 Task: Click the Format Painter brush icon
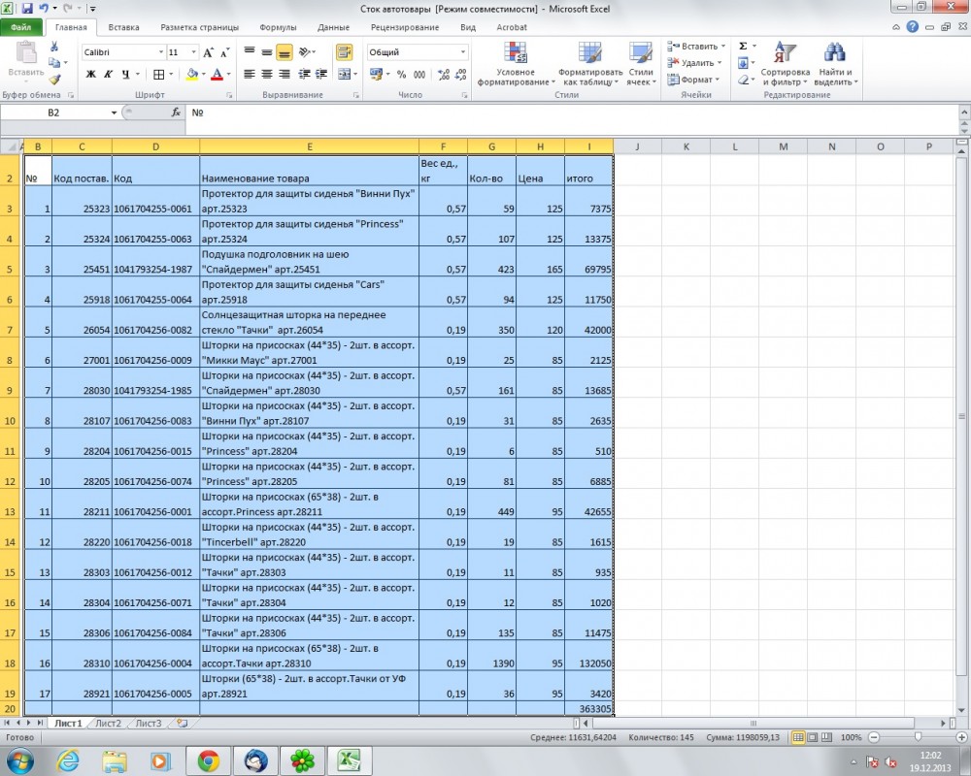coord(54,80)
